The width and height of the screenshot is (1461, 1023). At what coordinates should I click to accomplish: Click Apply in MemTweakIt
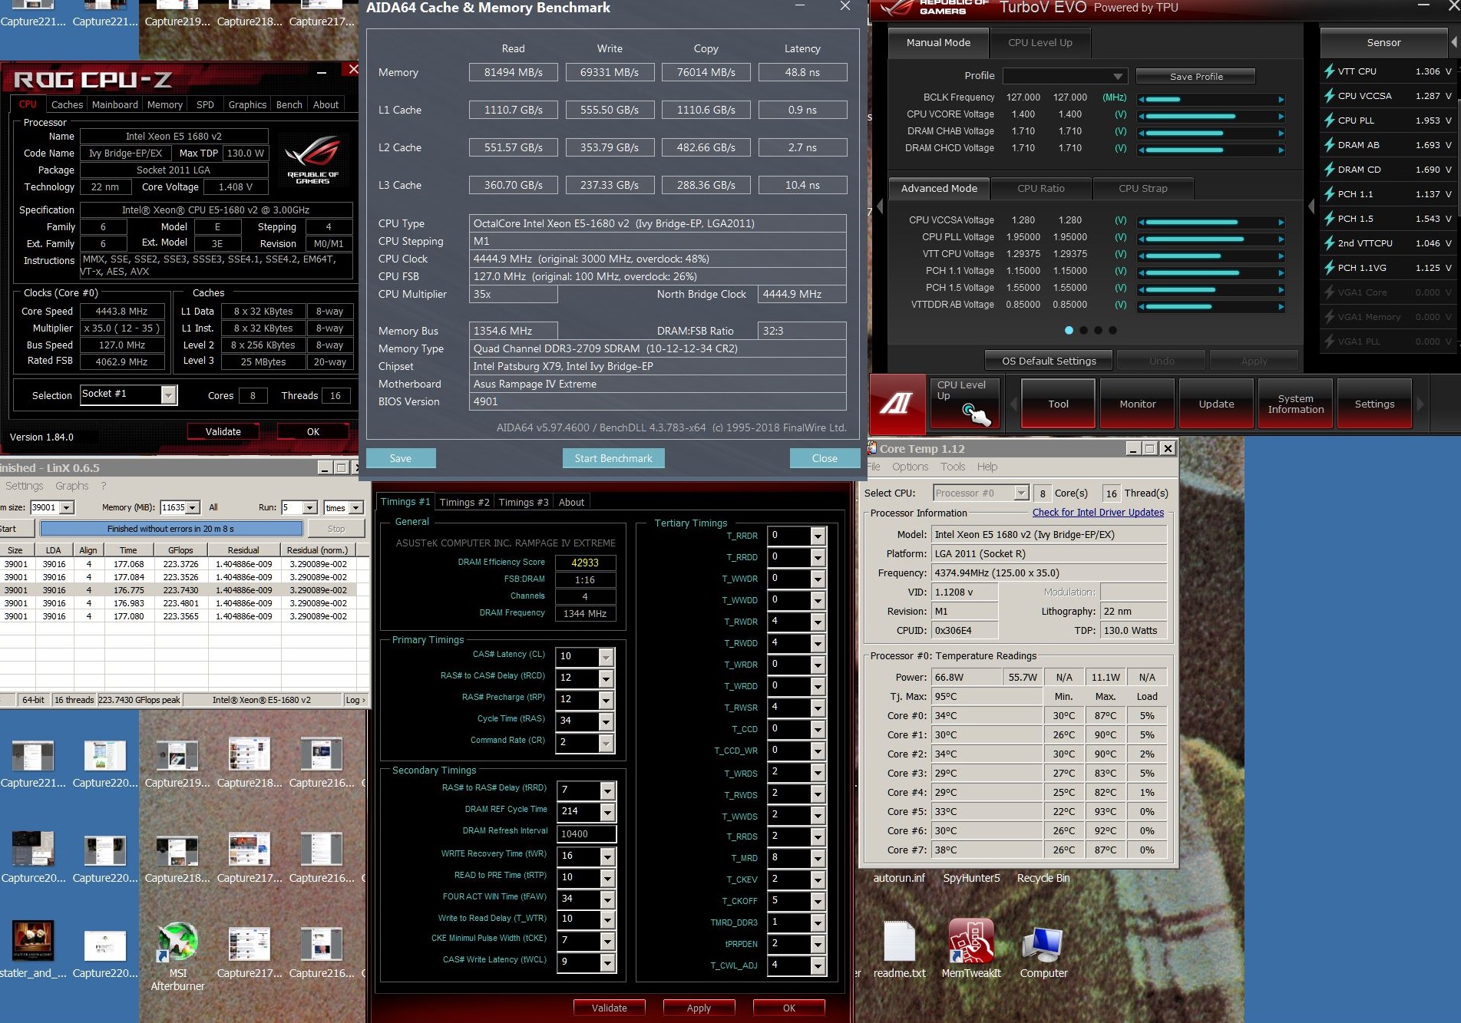click(x=699, y=1008)
